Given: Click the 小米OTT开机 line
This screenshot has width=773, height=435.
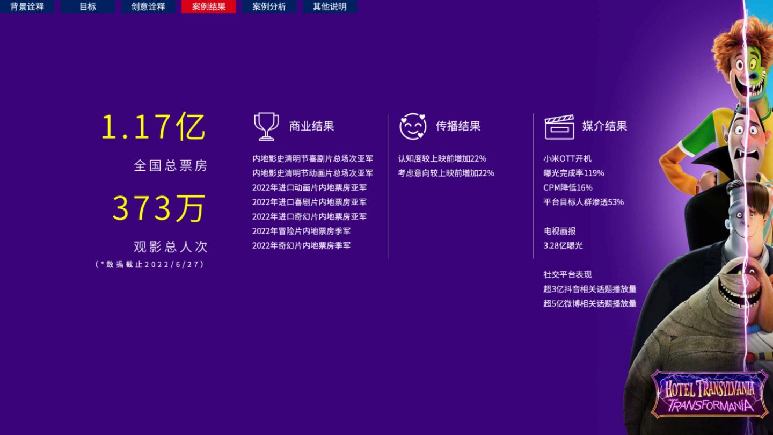Looking at the screenshot, I should pyautogui.click(x=567, y=159).
